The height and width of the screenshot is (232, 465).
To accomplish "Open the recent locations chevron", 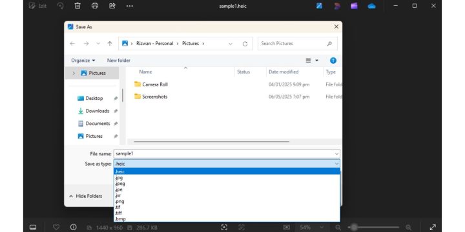I will click(x=98, y=44).
